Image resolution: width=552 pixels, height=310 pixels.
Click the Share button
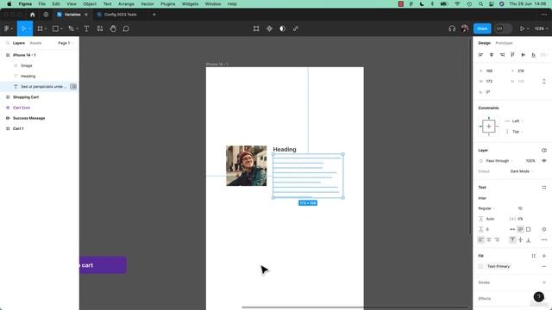click(x=482, y=28)
